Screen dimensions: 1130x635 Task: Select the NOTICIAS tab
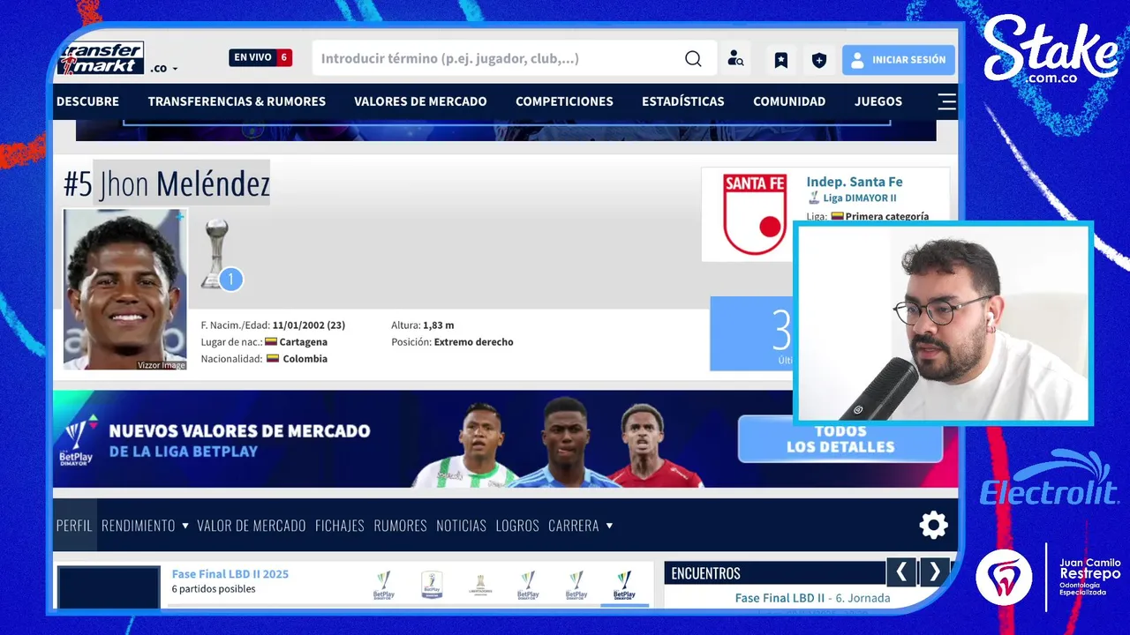(x=461, y=526)
